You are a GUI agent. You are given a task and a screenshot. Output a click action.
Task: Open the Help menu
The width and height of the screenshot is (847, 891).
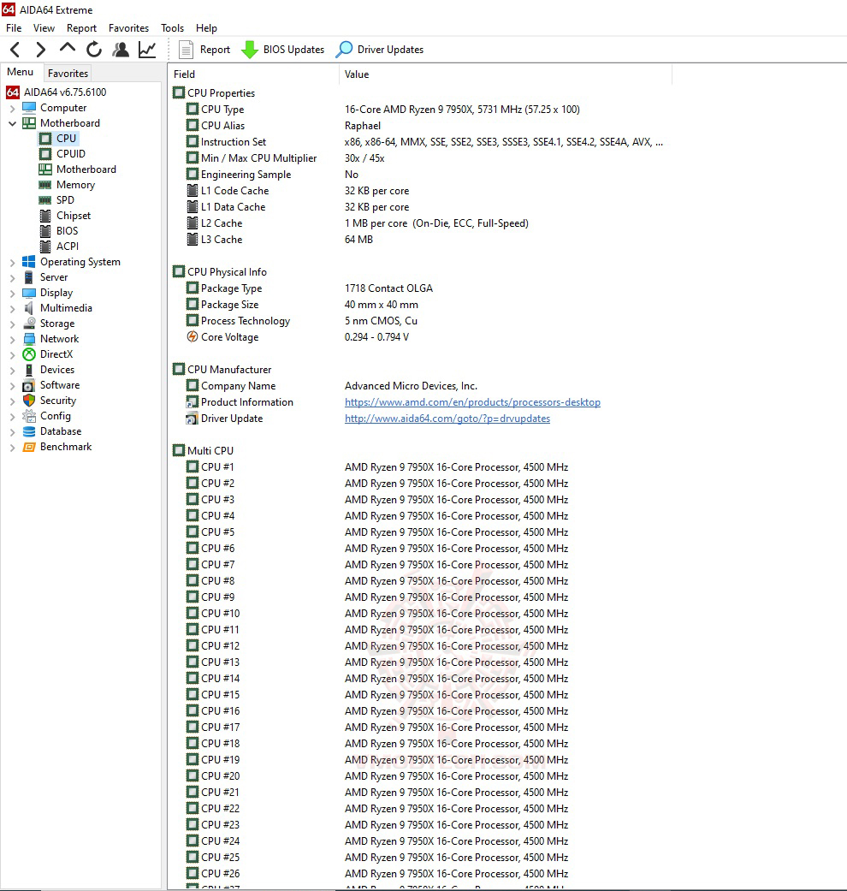click(x=206, y=28)
